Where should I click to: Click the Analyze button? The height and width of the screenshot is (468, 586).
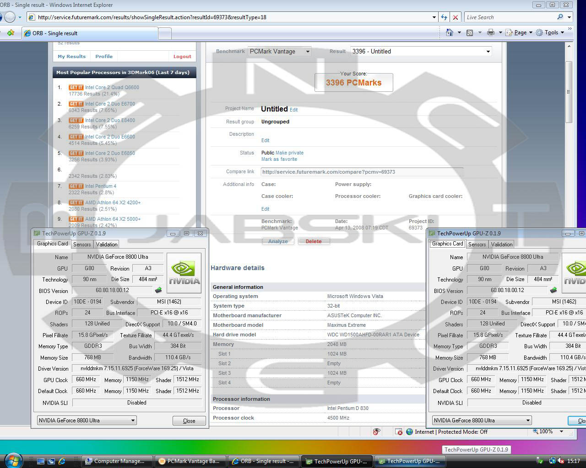click(278, 241)
